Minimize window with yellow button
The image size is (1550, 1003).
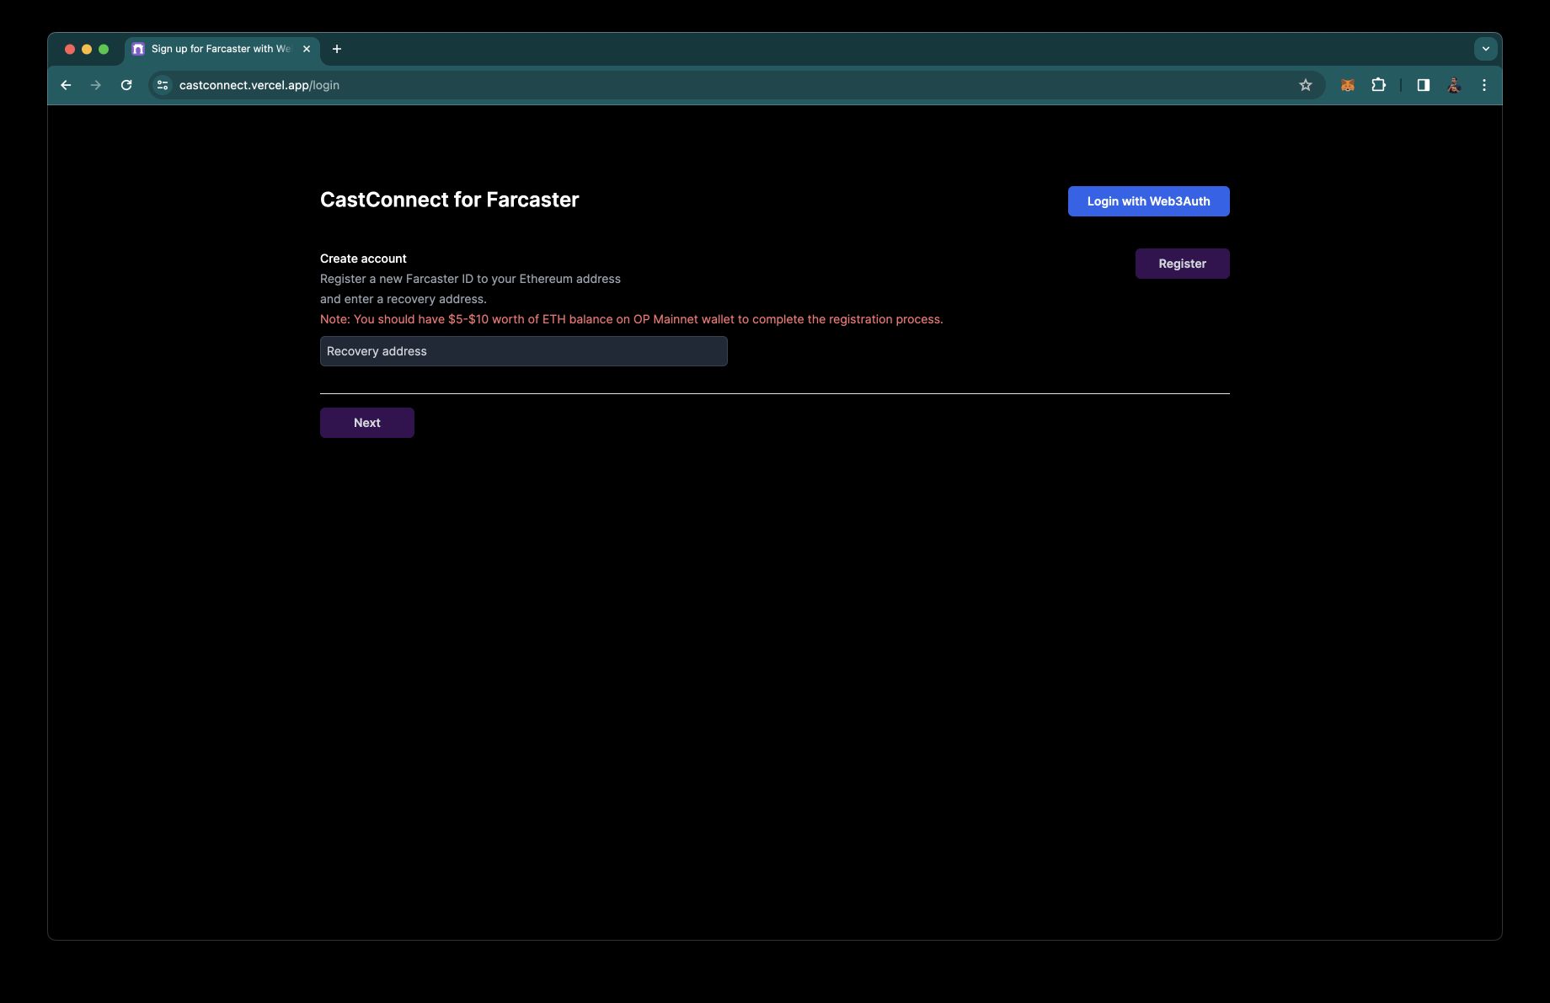pyautogui.click(x=87, y=49)
